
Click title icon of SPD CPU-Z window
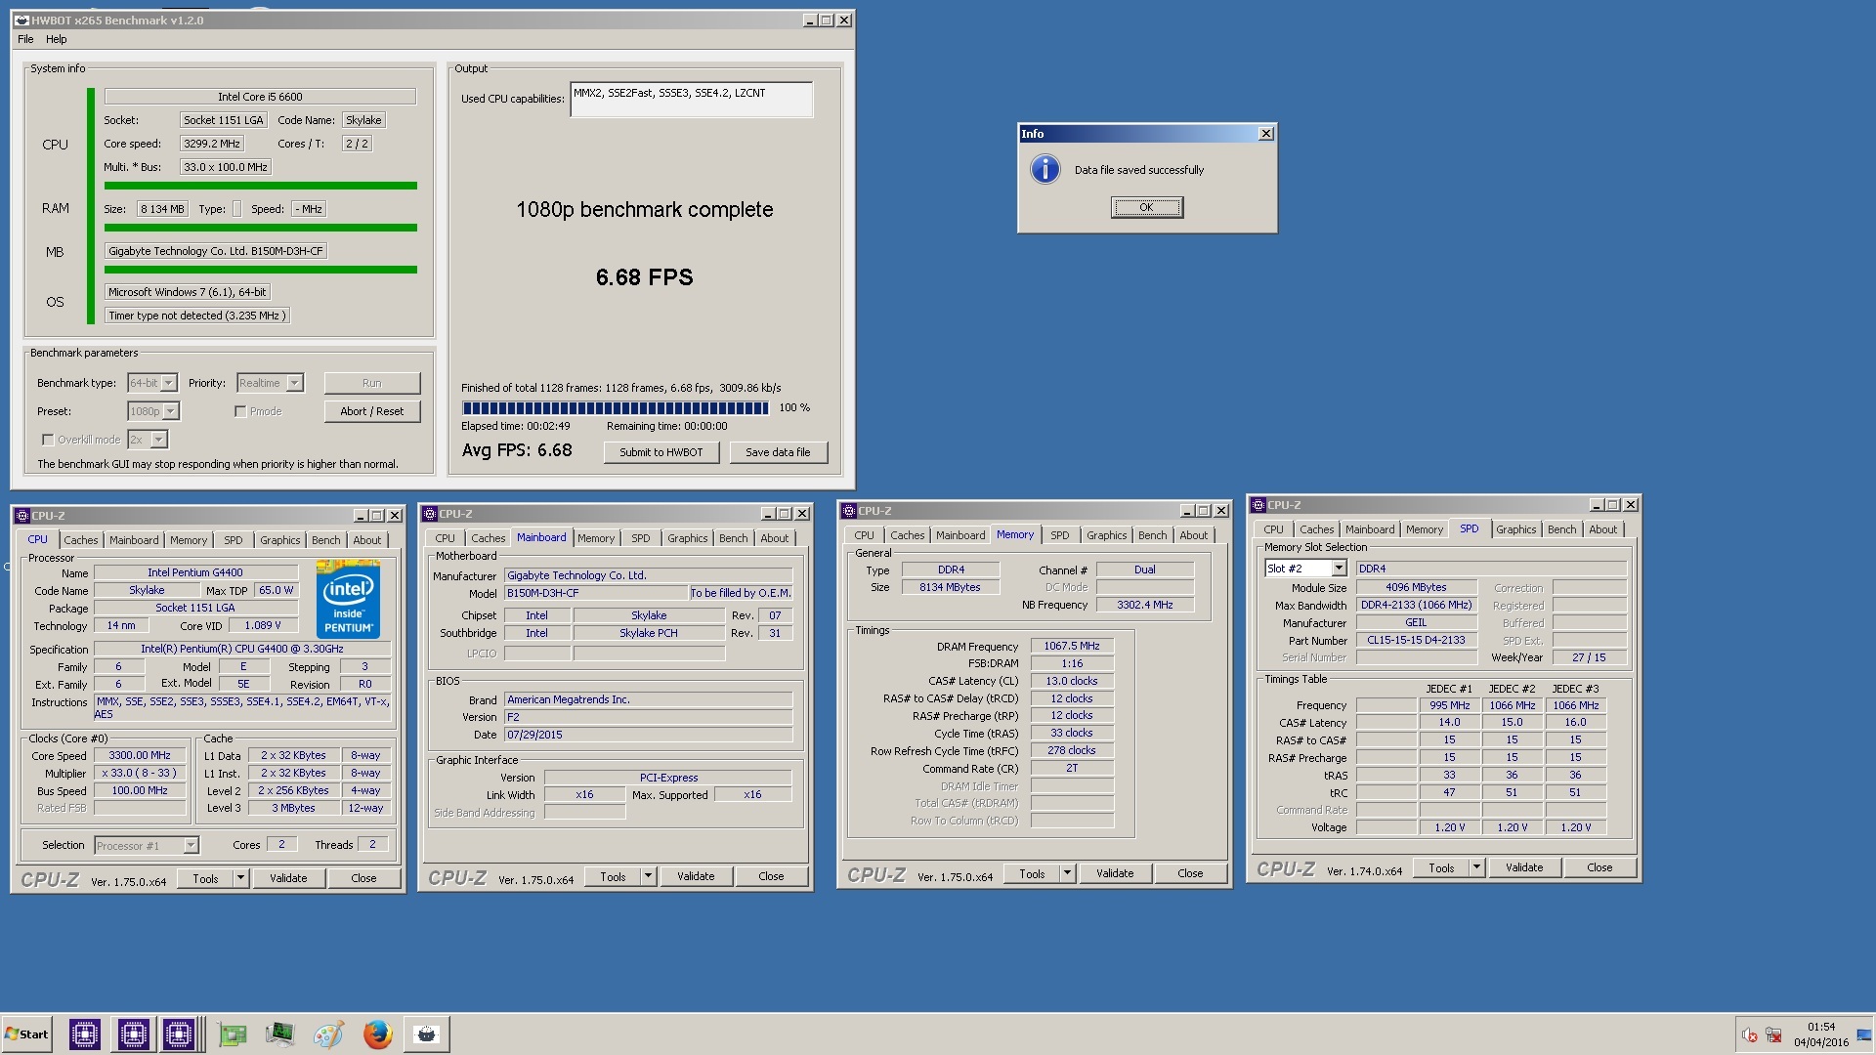(1258, 505)
